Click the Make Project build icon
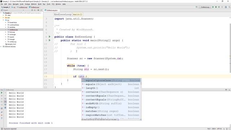231x130 pixels. point(196,7)
